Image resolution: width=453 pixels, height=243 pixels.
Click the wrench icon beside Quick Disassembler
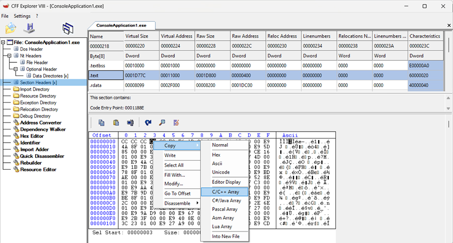pyautogui.click(x=16, y=156)
